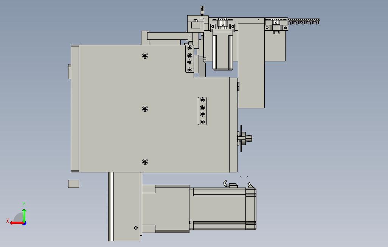Pick the toothed belt strip at the top right
The width and height of the screenshot is (388, 247).
304,22
